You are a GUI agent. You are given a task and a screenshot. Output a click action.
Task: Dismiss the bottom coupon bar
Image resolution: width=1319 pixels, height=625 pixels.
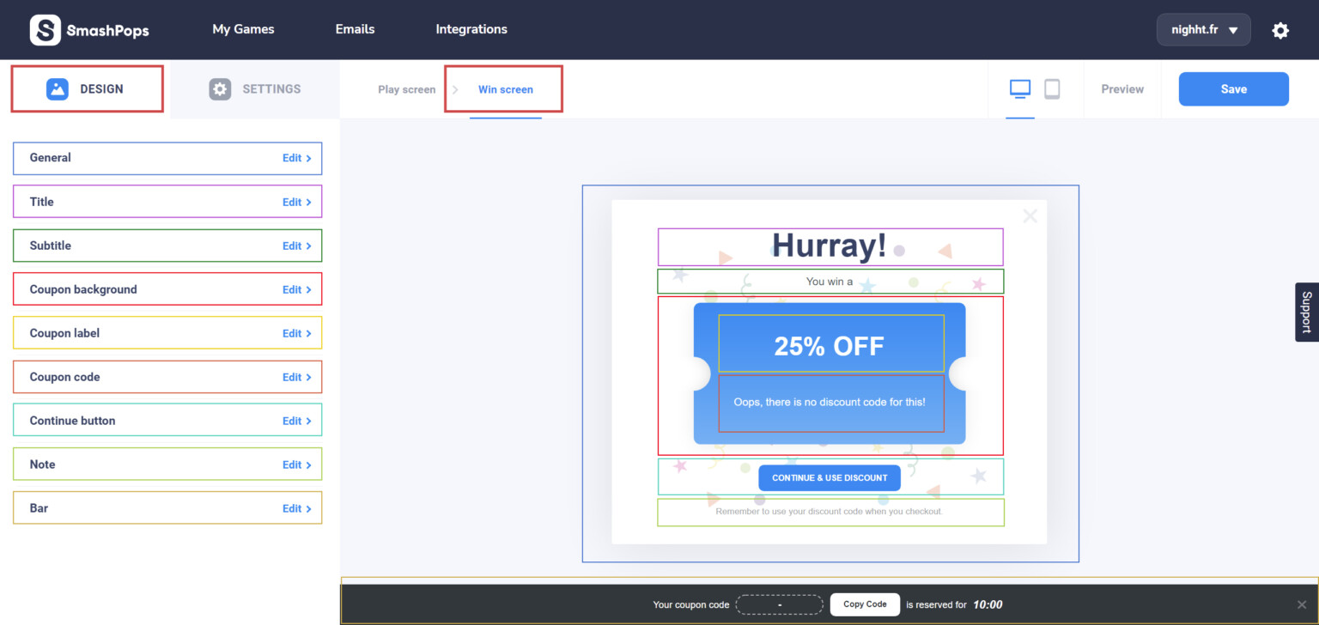click(x=1301, y=604)
